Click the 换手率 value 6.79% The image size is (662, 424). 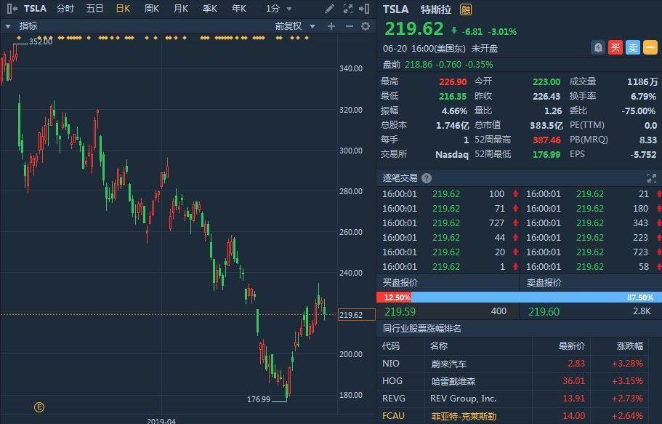[644, 97]
